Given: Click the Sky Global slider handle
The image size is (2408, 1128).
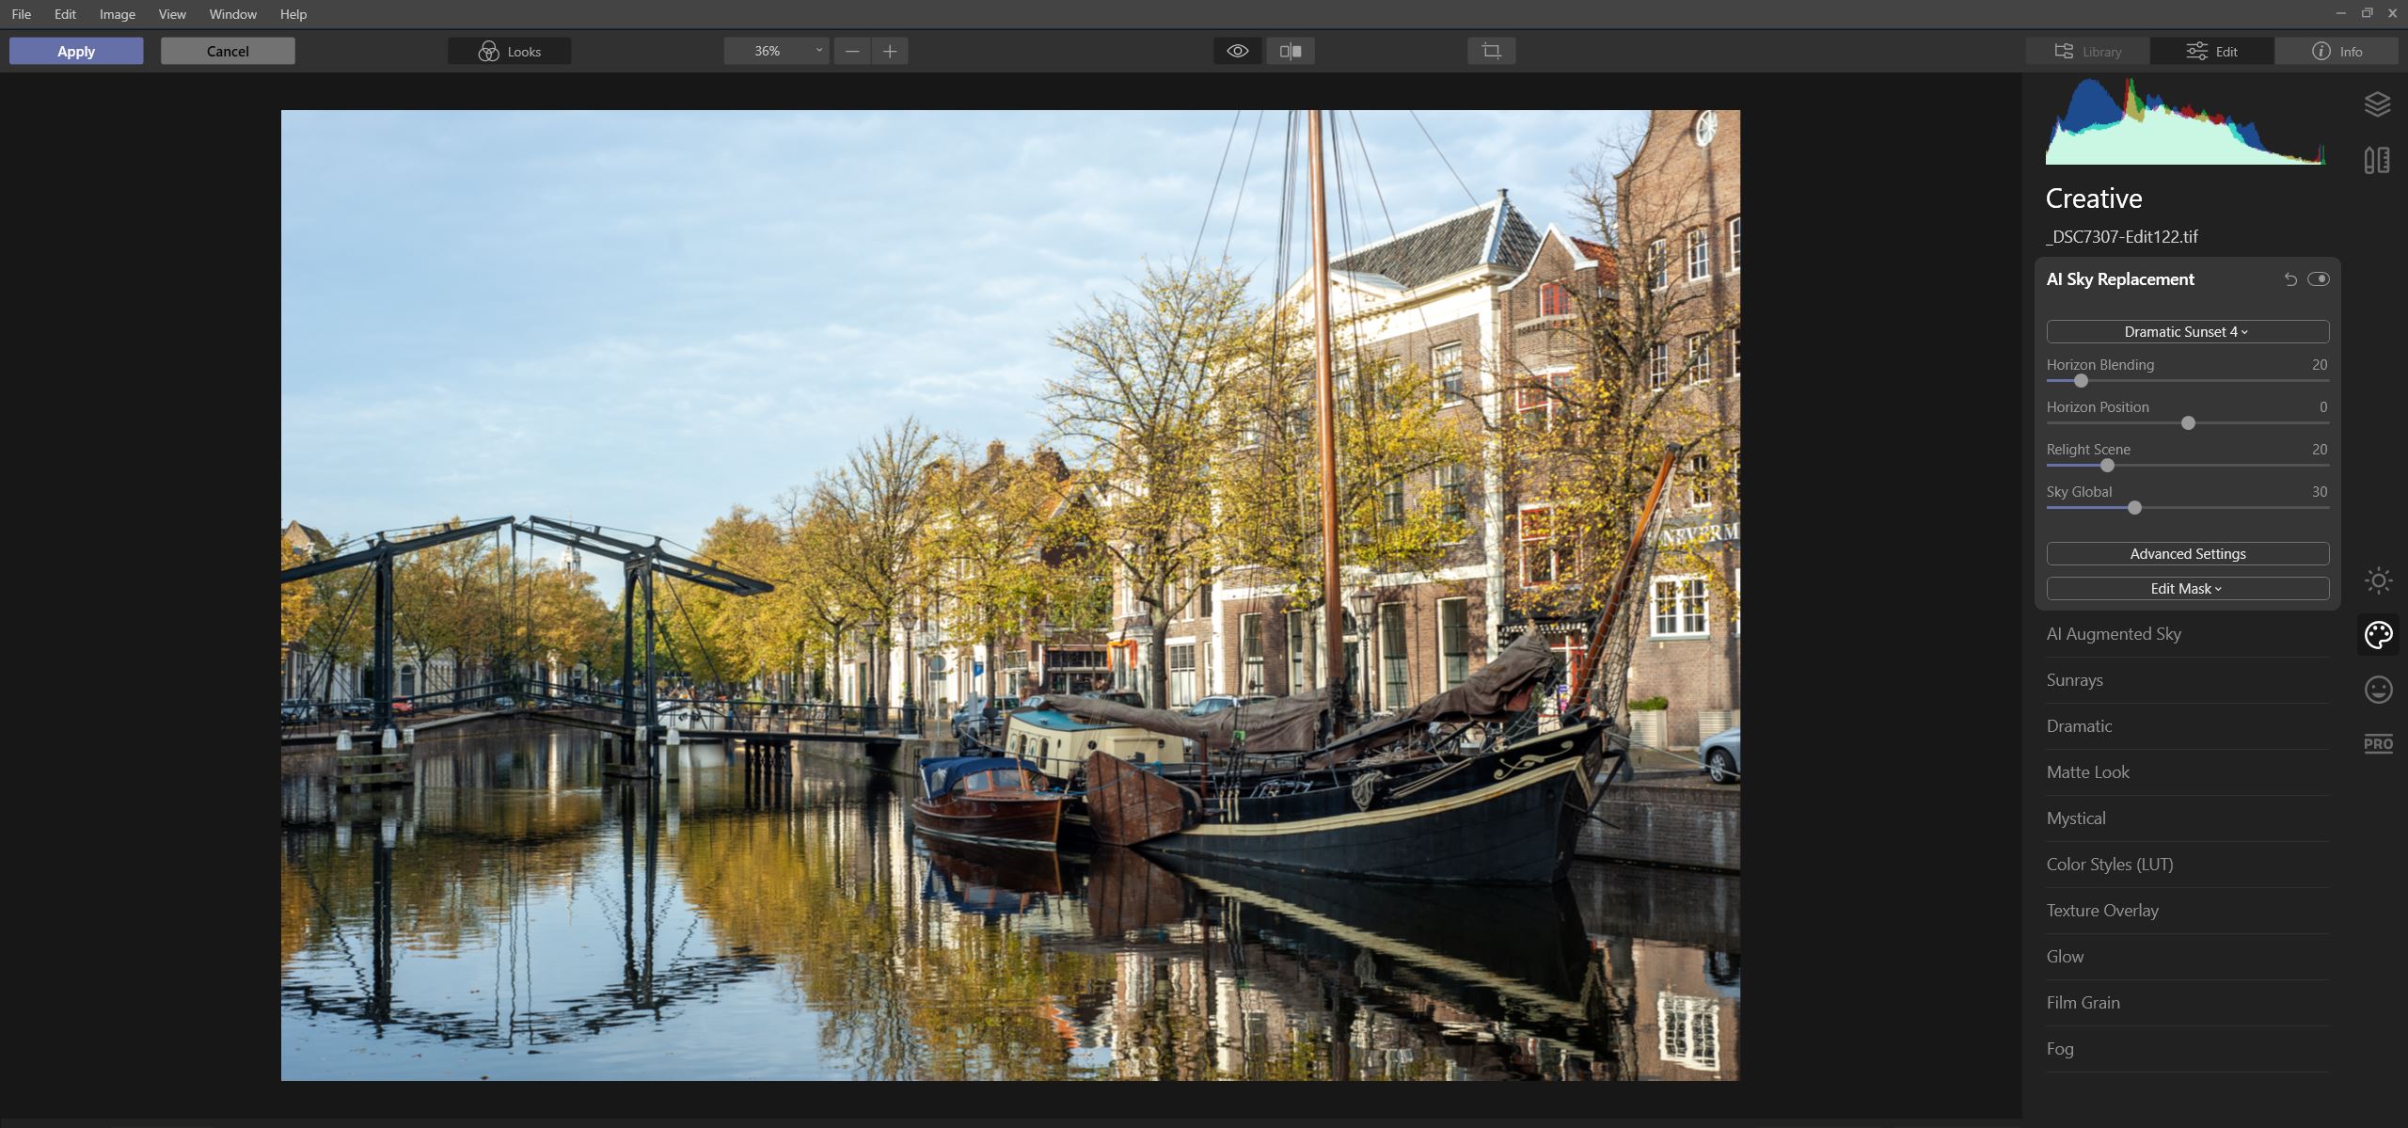Looking at the screenshot, I should coord(2134,507).
